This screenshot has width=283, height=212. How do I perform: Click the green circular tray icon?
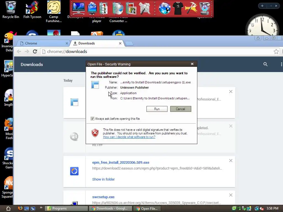click(234, 209)
